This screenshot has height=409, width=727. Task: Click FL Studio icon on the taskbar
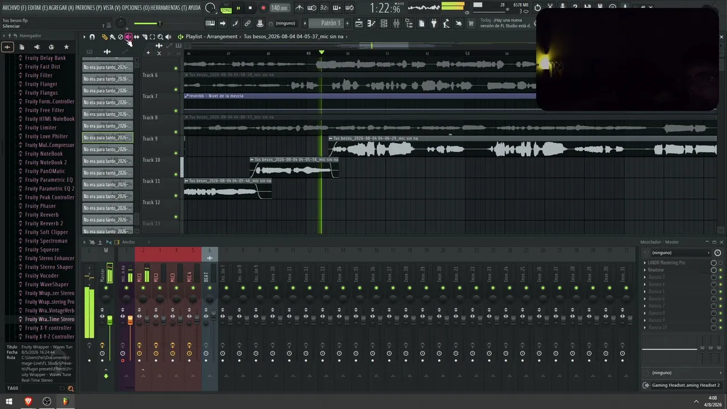click(x=65, y=402)
